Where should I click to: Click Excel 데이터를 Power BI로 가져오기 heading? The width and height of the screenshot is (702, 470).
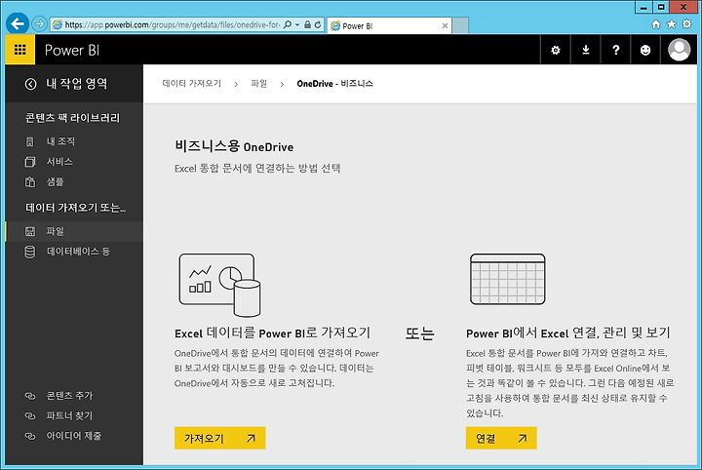click(x=273, y=333)
